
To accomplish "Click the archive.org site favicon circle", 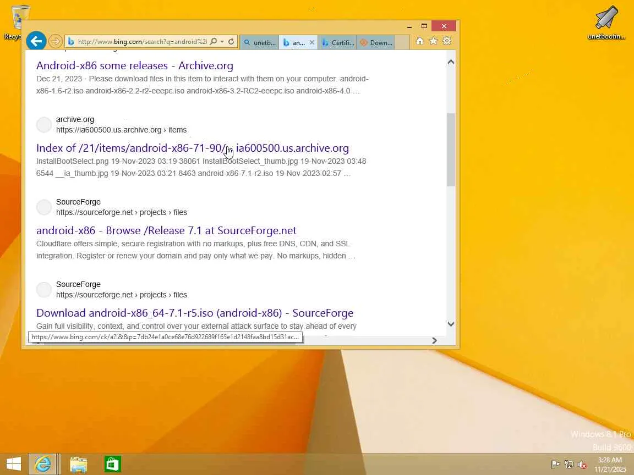I will pos(44,125).
